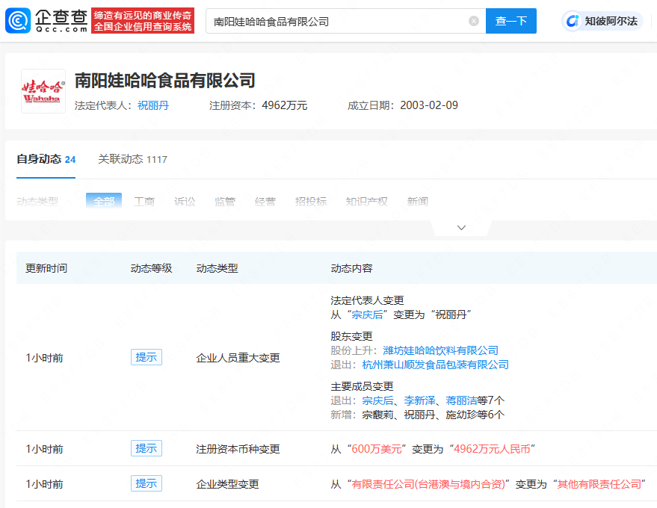Image resolution: width=657 pixels, height=508 pixels.
Task: Click the 4962万元人民币 value text
Action: pos(492,449)
